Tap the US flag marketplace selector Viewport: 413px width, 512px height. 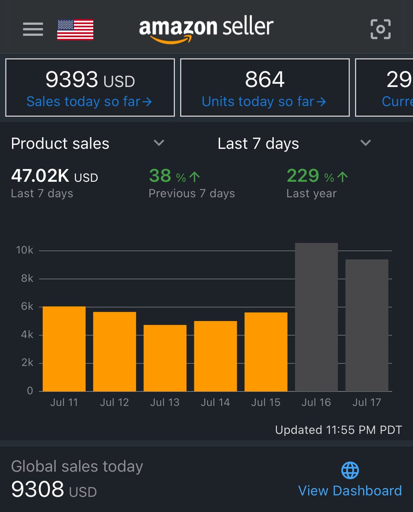click(75, 29)
